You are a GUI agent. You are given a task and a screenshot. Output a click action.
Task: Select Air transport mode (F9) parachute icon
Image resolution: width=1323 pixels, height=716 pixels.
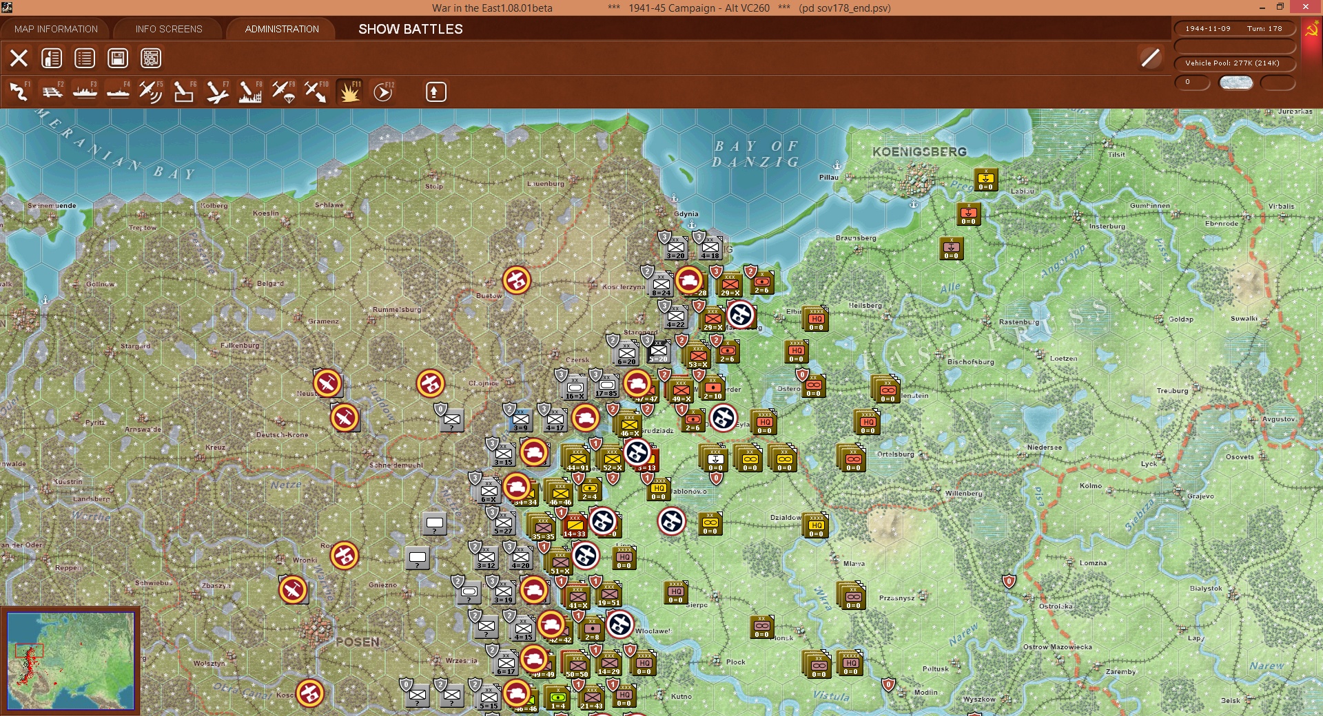point(283,92)
